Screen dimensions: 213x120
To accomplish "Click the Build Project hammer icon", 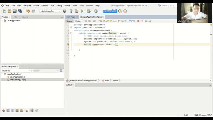I will 71,11.
